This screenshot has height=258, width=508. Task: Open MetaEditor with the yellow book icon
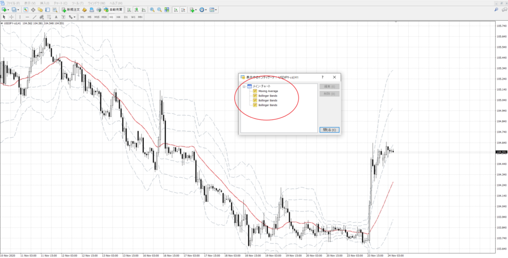pos(84,10)
